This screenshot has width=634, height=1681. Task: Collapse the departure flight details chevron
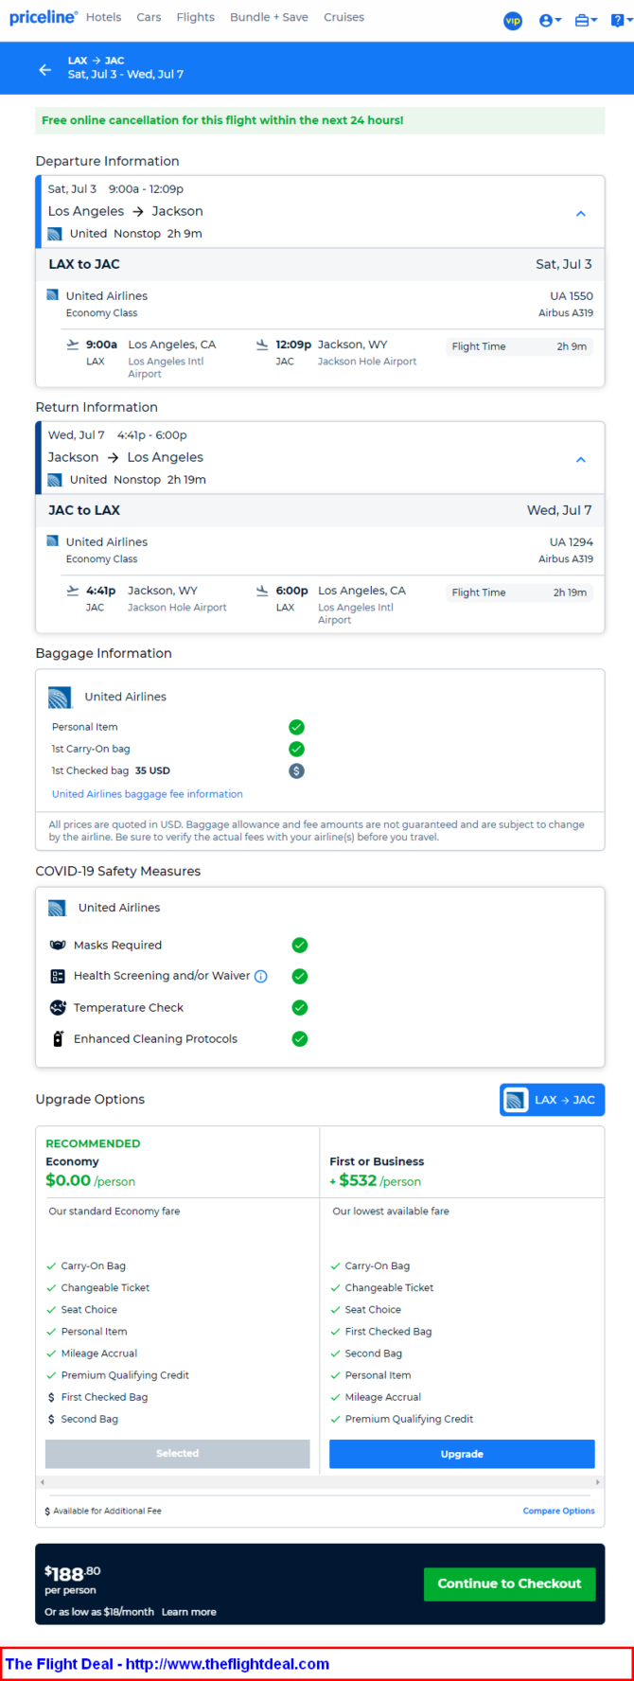point(581,214)
